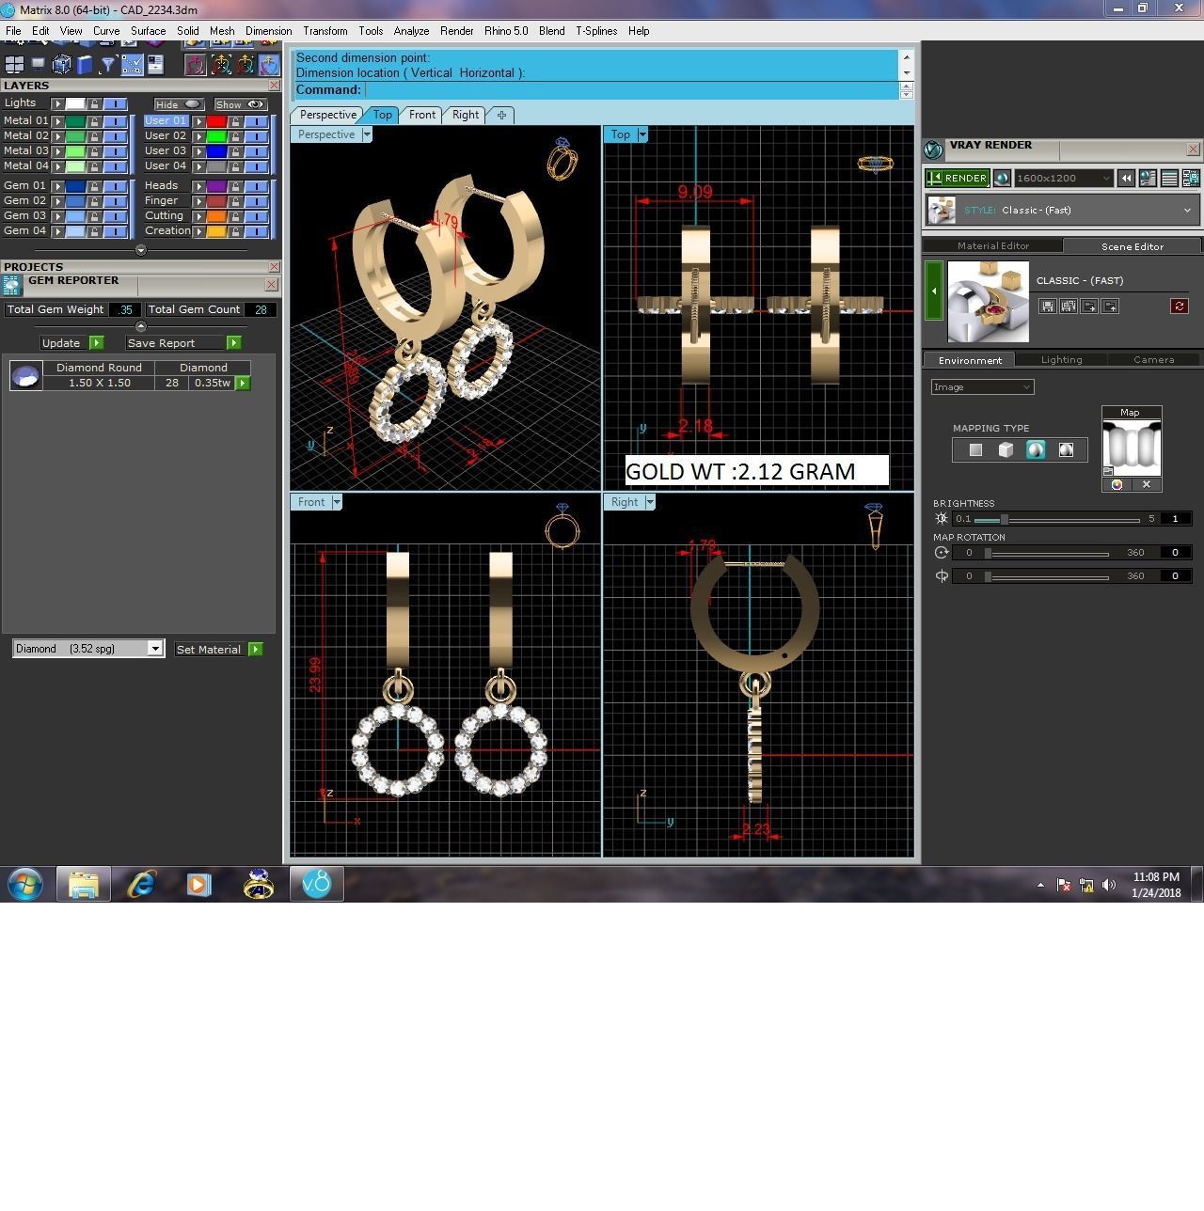
Task: Click the VRay save scene floppy icon
Action: click(x=1047, y=307)
